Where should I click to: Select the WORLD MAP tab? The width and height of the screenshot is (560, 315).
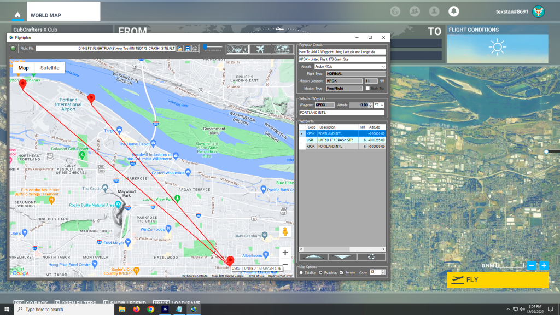click(x=63, y=12)
